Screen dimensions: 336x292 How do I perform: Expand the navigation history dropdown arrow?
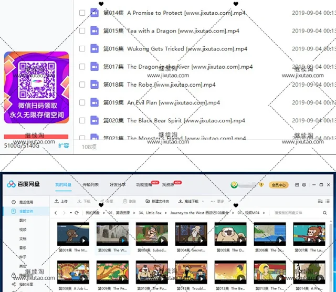click(x=71, y=213)
